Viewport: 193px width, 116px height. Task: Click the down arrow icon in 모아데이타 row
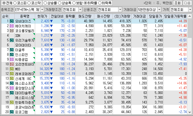(x=51, y=45)
